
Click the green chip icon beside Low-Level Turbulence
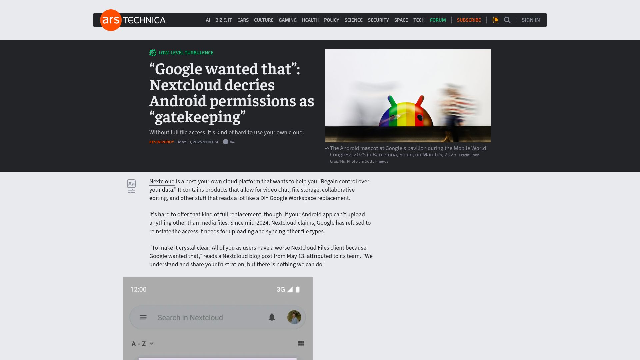pos(153,53)
